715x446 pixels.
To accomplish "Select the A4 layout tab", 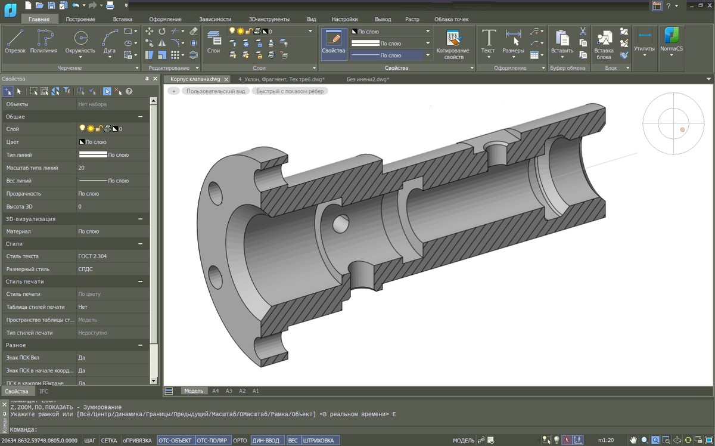I will [x=216, y=391].
